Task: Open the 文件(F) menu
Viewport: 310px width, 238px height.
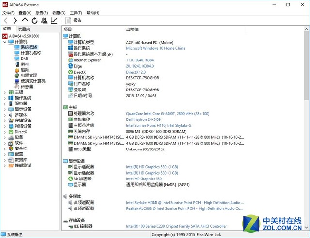Action: pos(8,13)
